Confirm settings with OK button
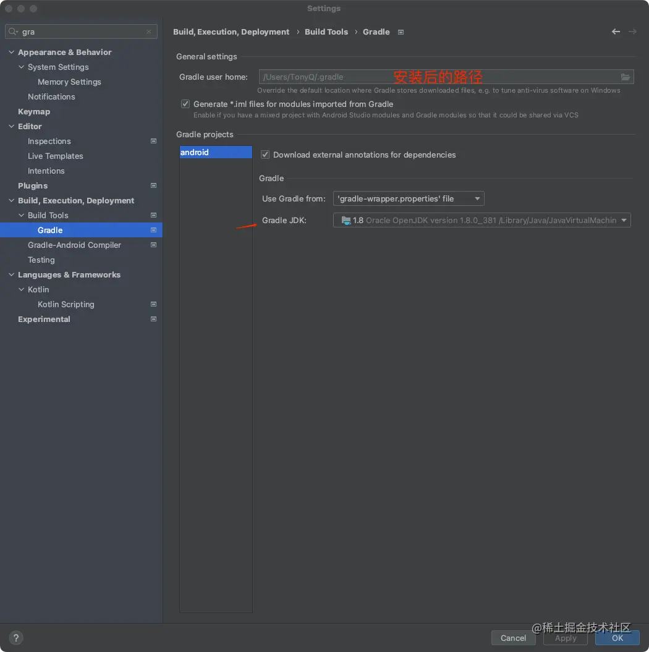This screenshot has width=649, height=652. pos(617,638)
